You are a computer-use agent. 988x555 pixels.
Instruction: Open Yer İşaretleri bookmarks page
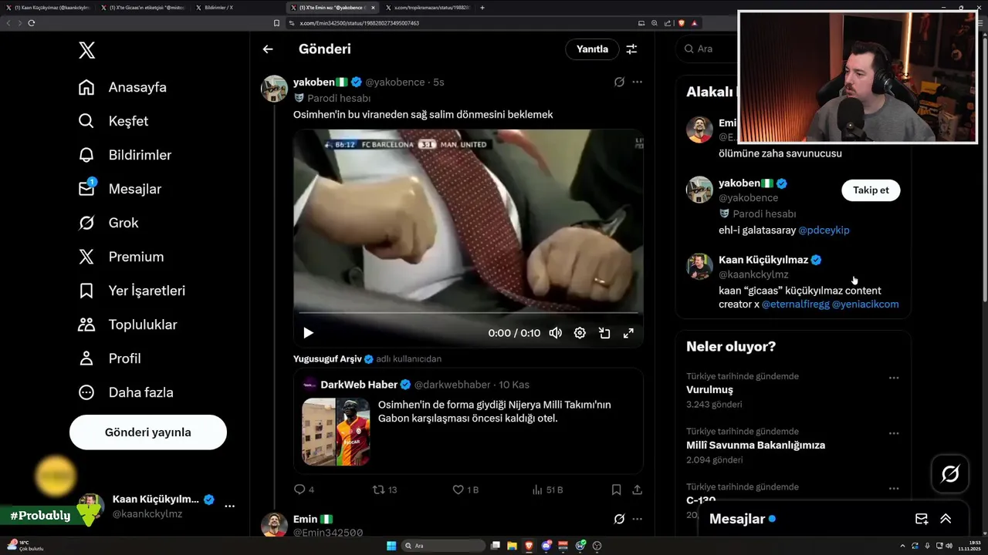tap(132, 291)
